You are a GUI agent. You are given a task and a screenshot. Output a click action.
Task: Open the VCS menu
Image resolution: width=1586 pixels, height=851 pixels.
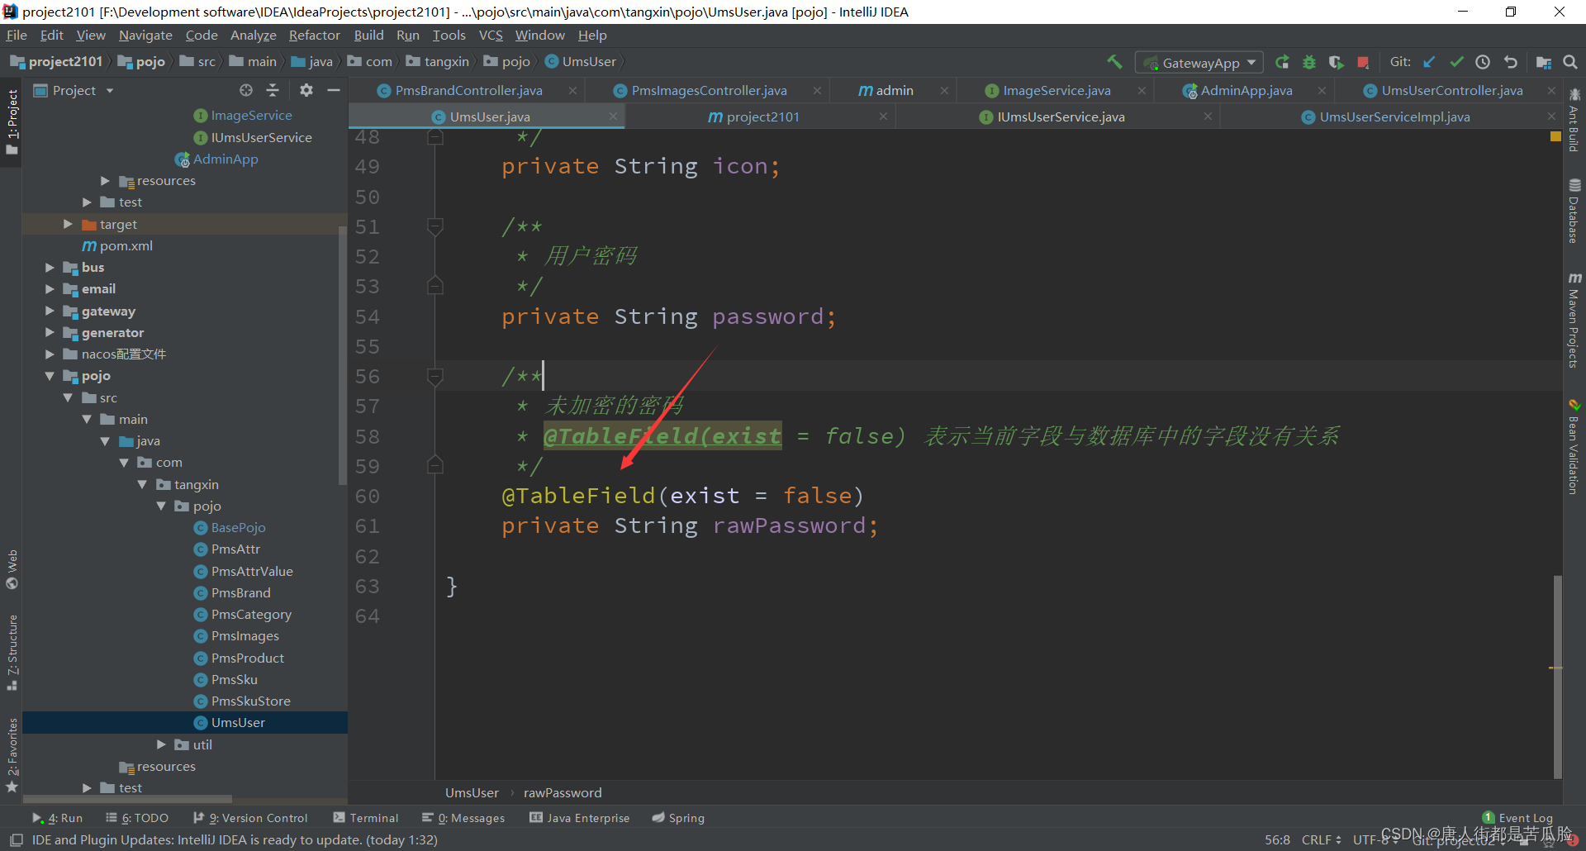click(x=491, y=35)
